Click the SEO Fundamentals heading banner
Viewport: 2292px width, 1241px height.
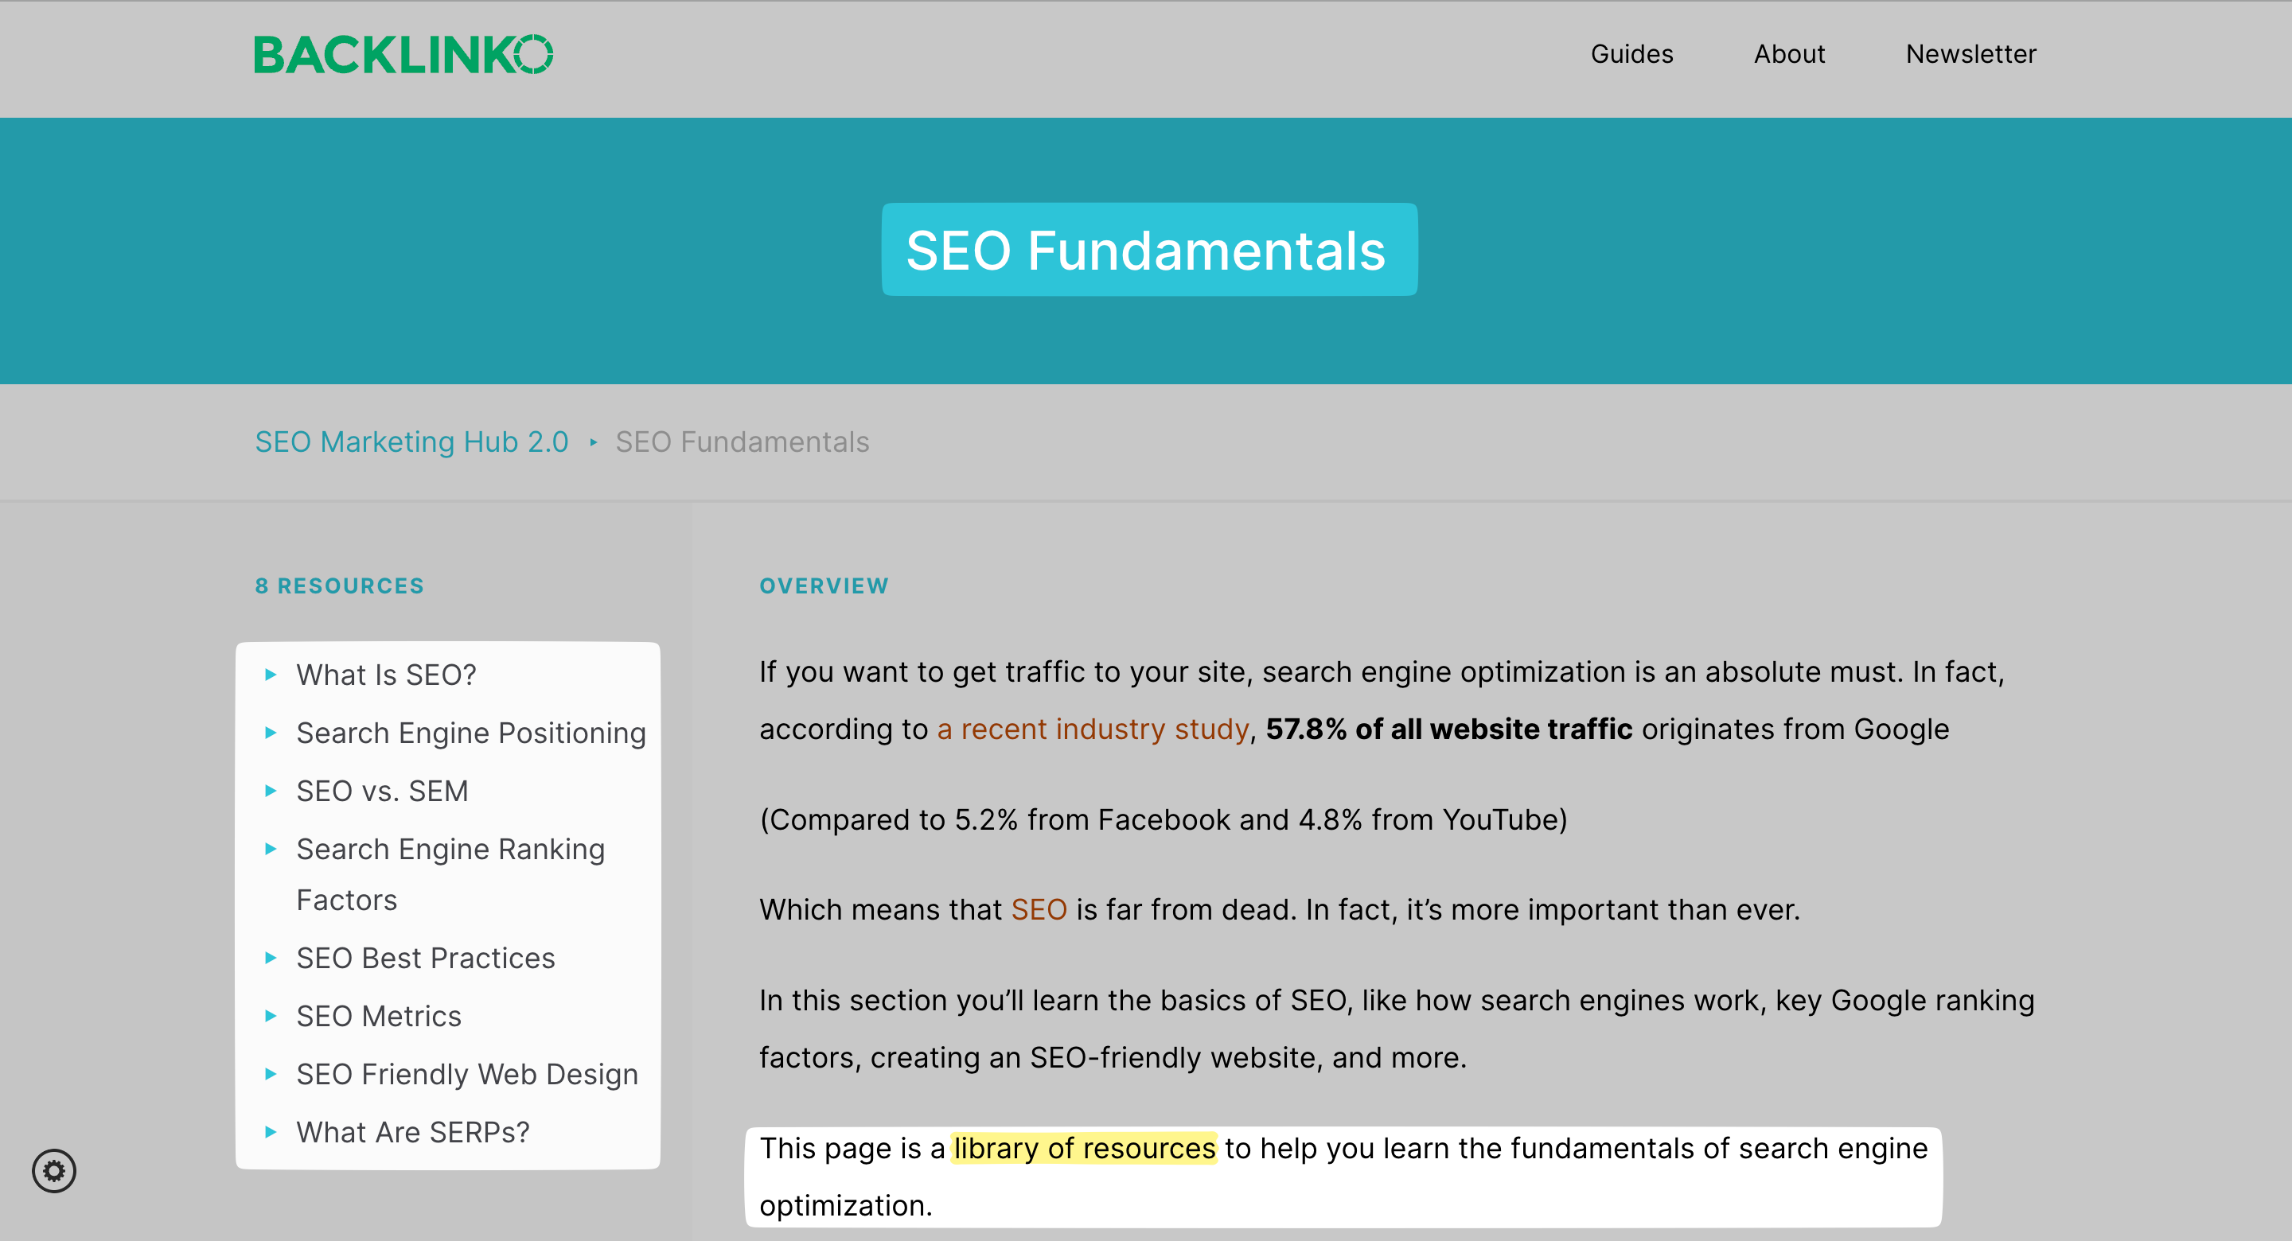point(1148,250)
